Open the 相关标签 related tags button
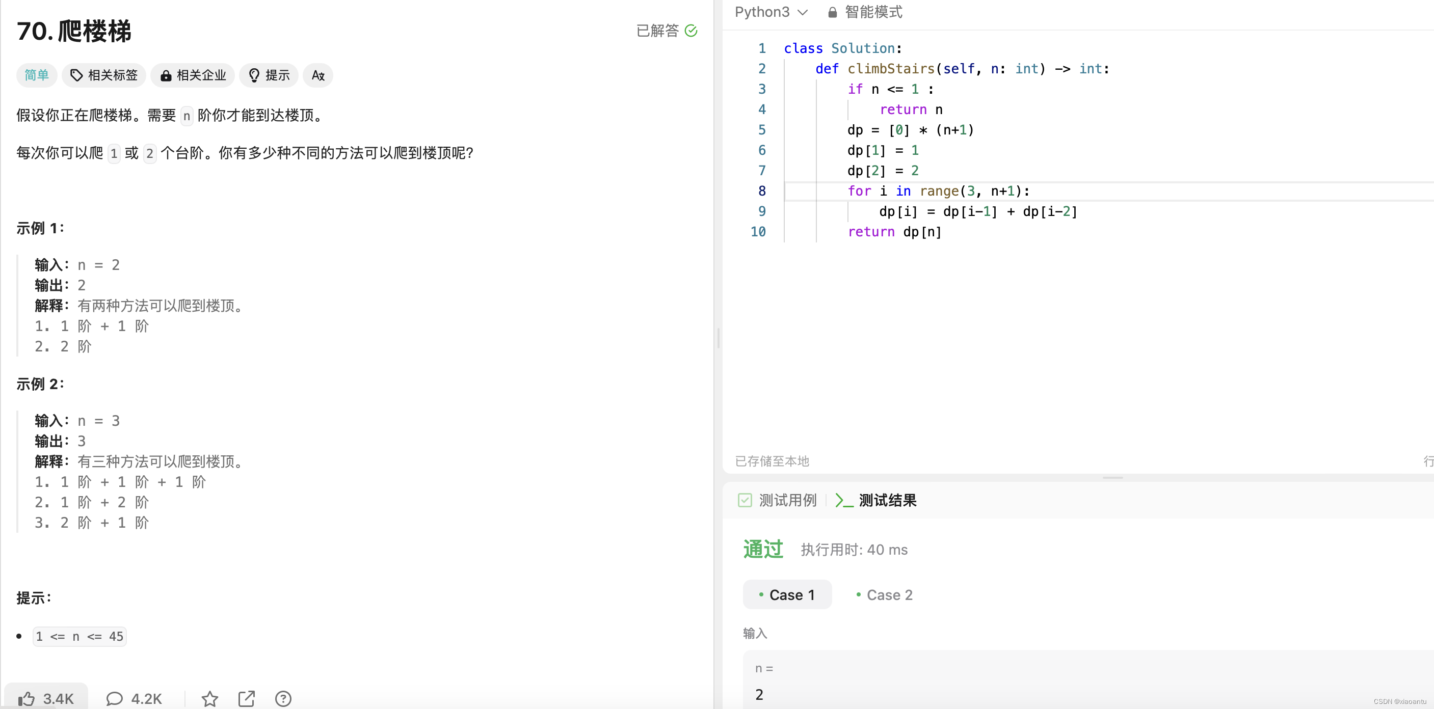Image resolution: width=1434 pixels, height=709 pixels. pos(104,75)
